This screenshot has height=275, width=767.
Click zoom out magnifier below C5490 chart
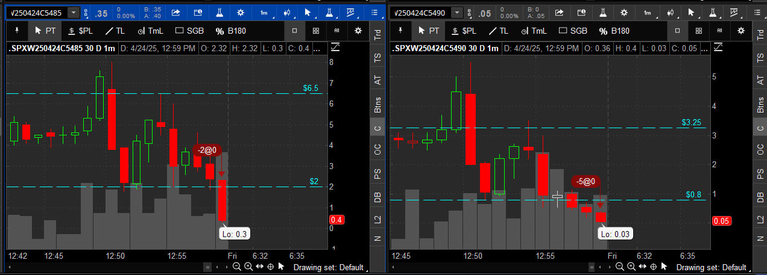pyautogui.click(x=620, y=267)
